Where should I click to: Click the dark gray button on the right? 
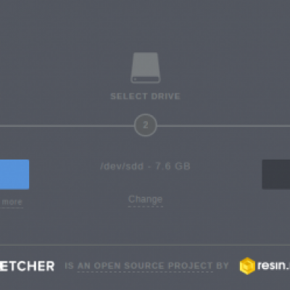click(276, 174)
